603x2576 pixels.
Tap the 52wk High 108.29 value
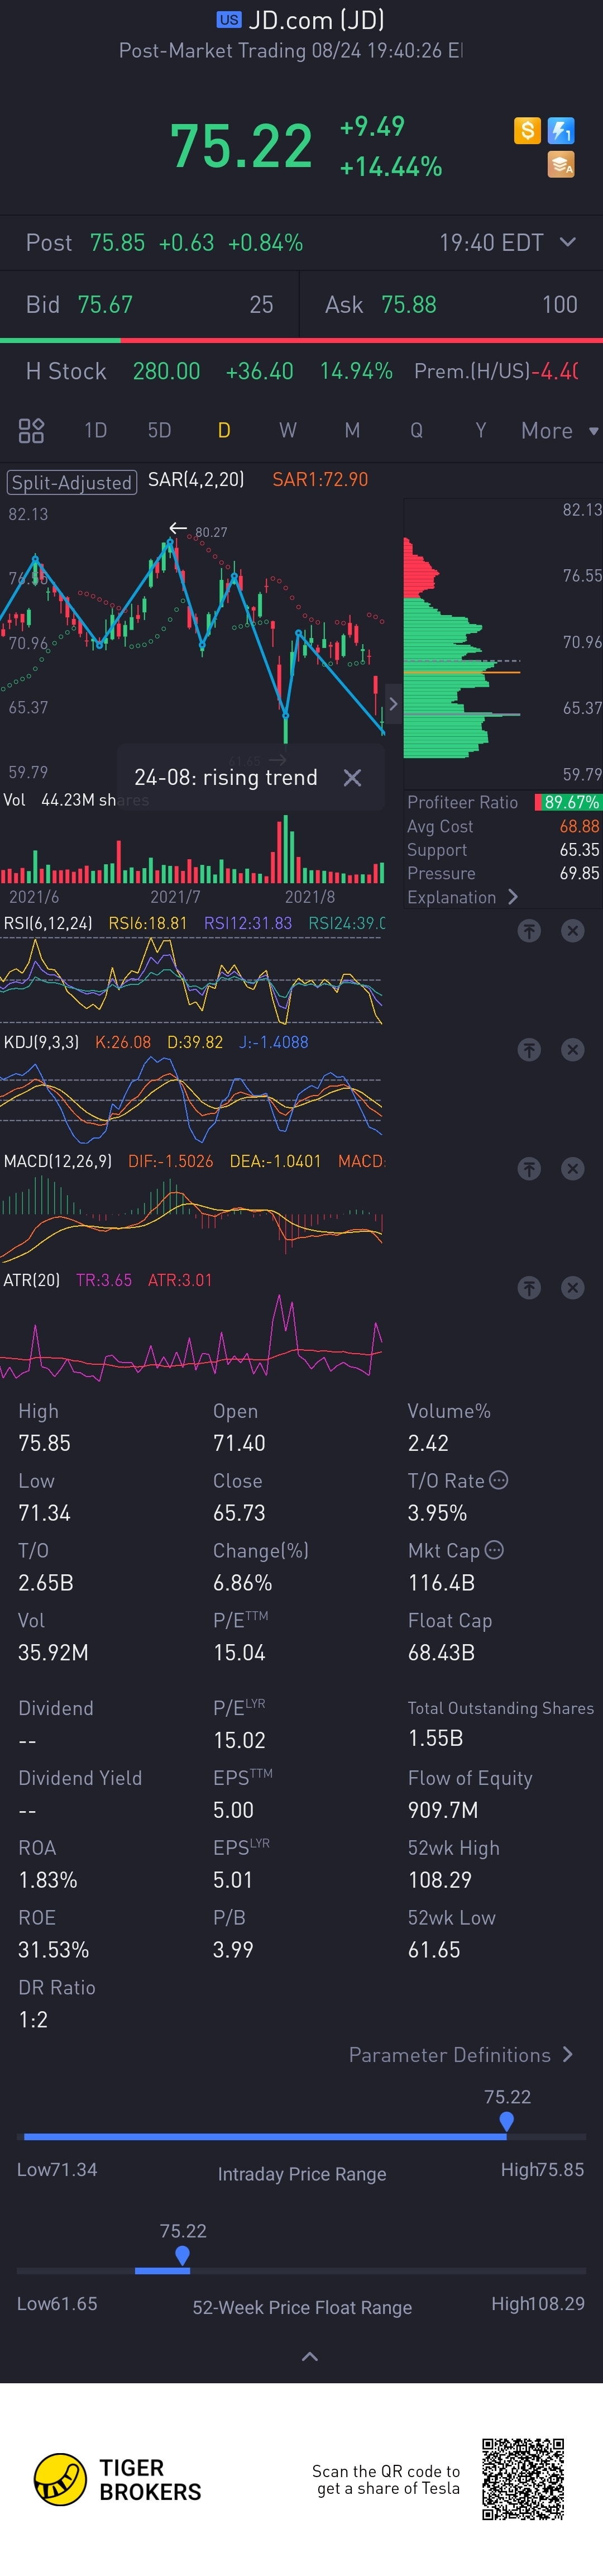tap(439, 1880)
